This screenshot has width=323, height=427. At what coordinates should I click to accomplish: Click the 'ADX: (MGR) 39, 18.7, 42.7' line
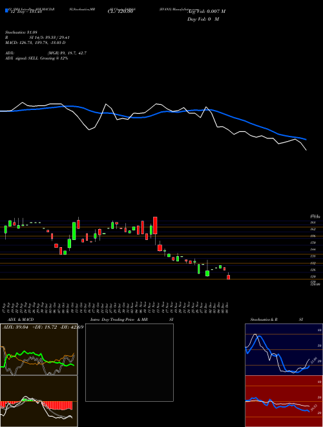(x=46, y=53)
